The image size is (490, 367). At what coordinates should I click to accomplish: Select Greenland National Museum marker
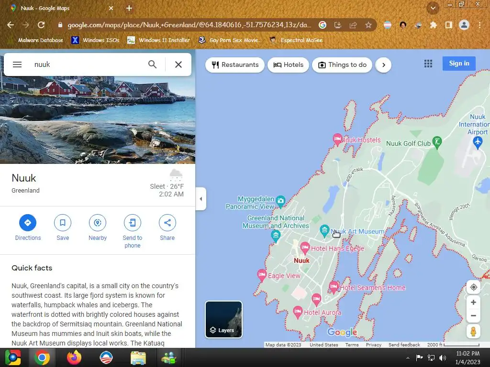pos(275,236)
